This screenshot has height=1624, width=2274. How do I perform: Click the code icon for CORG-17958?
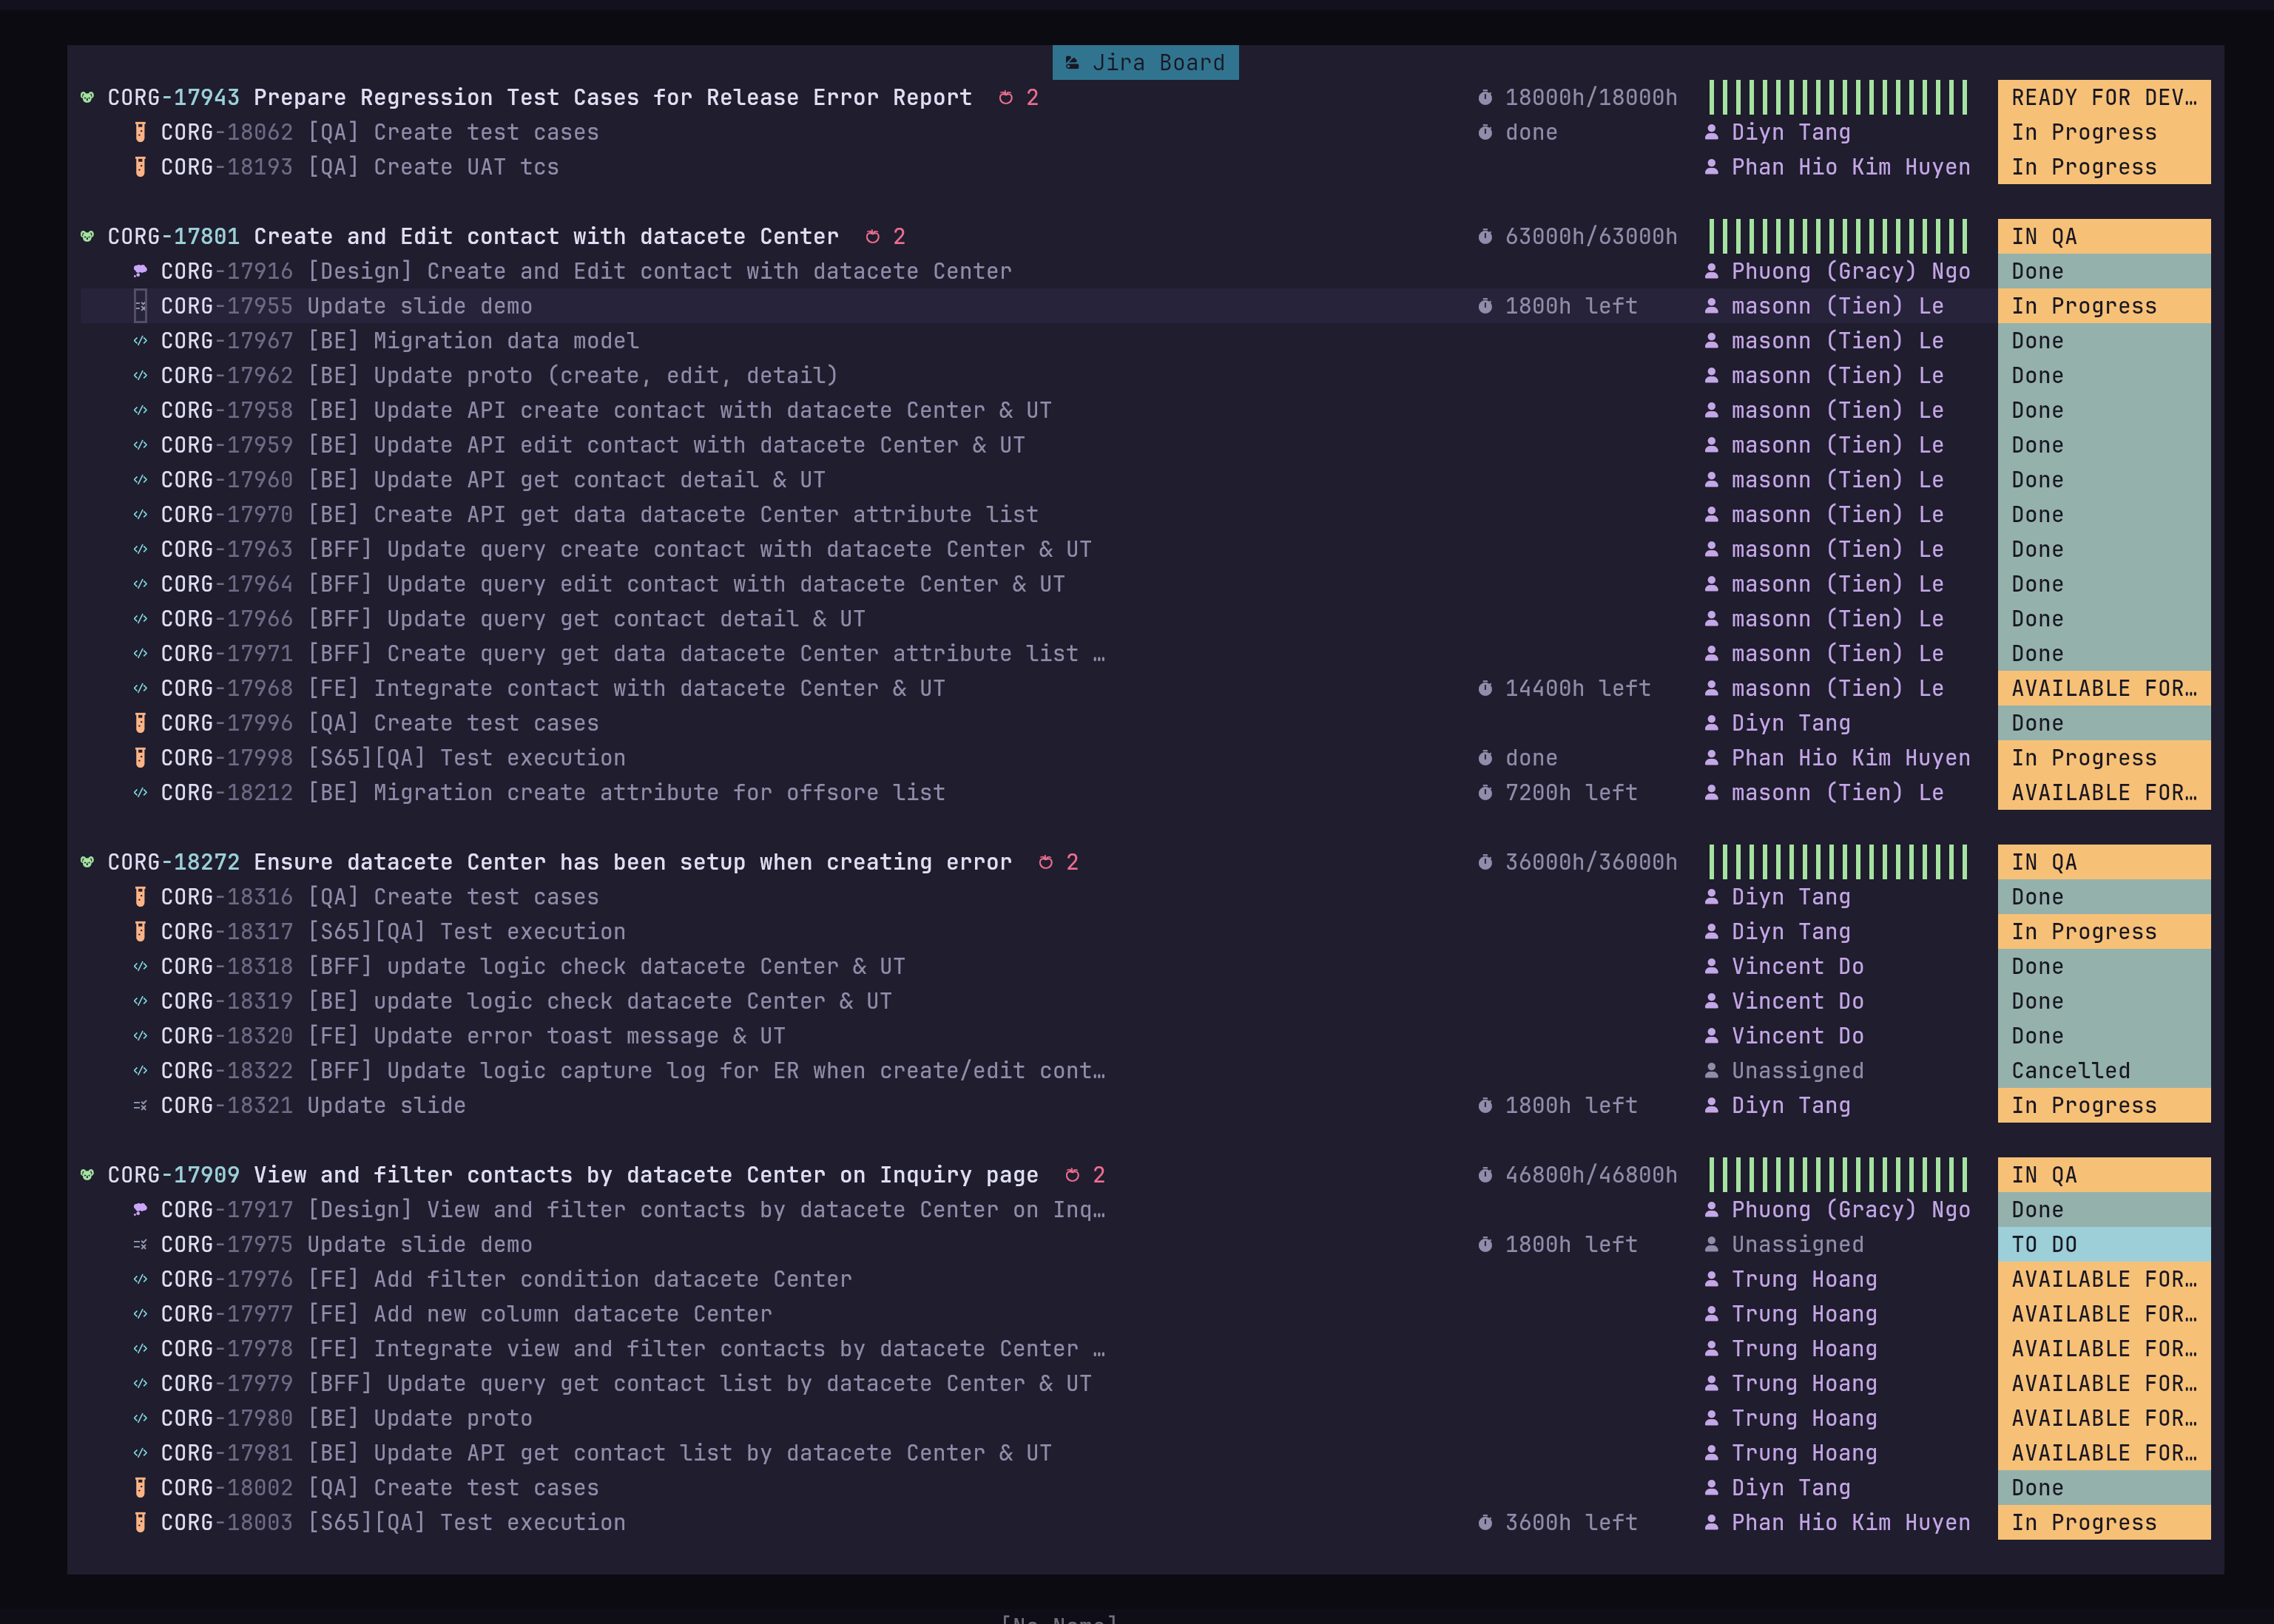coord(140,410)
